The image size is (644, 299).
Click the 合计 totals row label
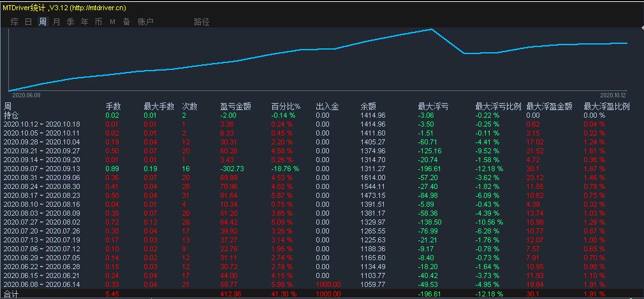tap(11, 294)
